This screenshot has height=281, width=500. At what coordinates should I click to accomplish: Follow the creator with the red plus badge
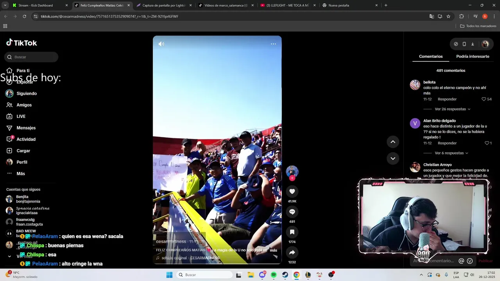coord(292,178)
